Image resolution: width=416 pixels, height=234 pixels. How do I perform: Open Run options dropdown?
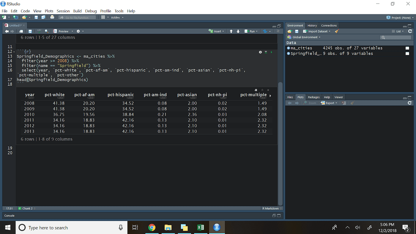pos(257,31)
